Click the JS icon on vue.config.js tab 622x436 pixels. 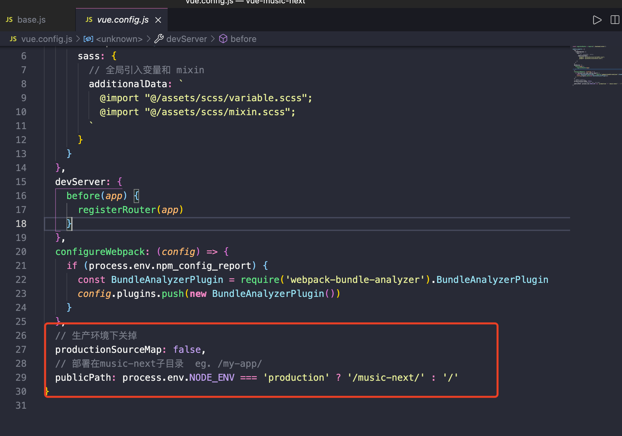[x=89, y=20]
